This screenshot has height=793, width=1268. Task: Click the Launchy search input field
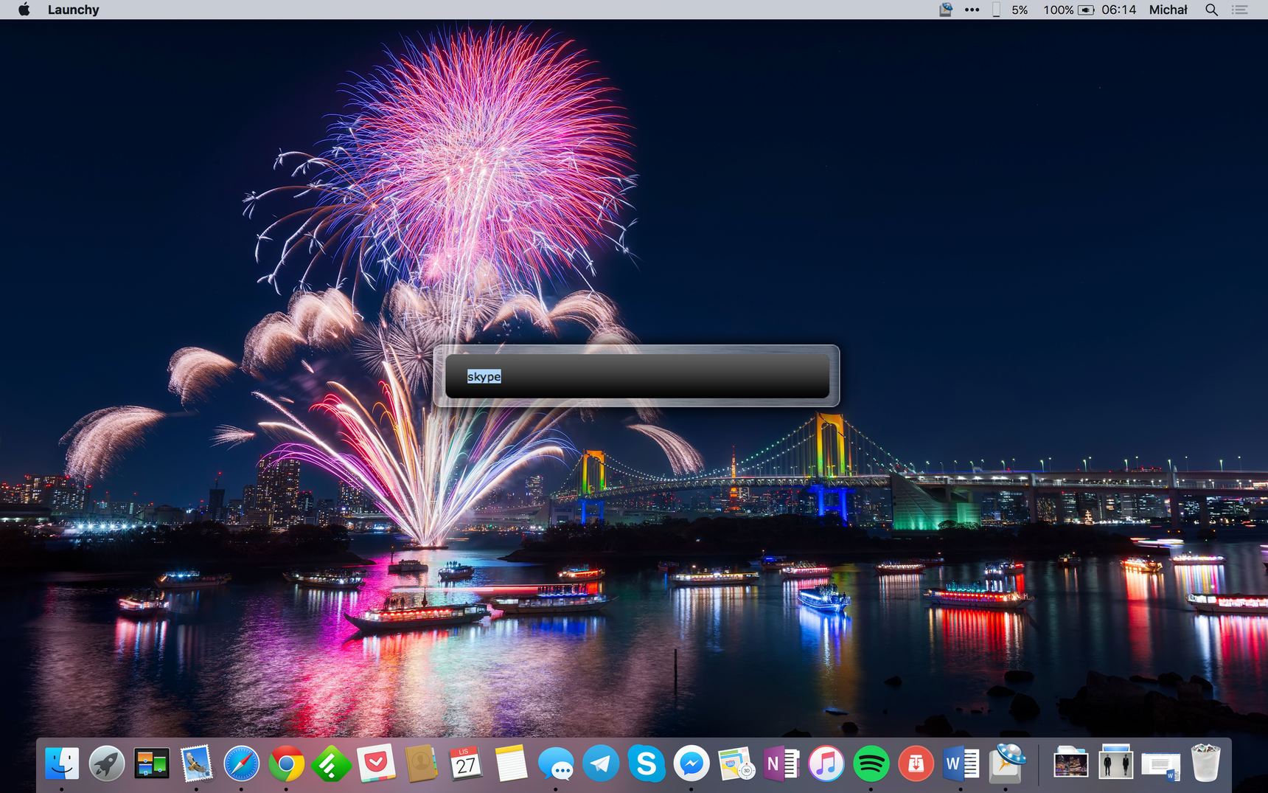click(637, 376)
